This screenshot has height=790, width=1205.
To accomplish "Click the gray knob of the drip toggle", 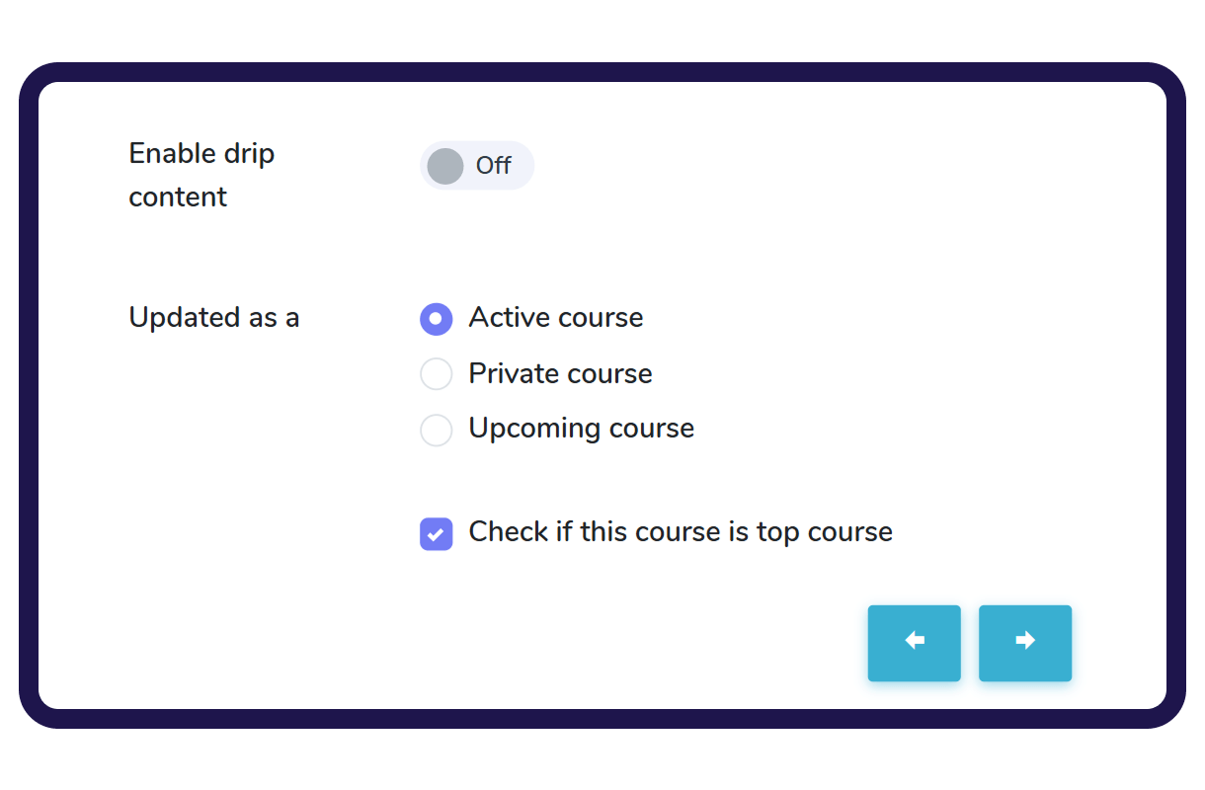I will tap(445, 166).
